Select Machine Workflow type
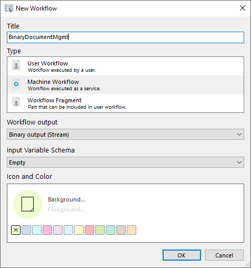The width and height of the screenshot is (251, 268). click(x=125, y=85)
